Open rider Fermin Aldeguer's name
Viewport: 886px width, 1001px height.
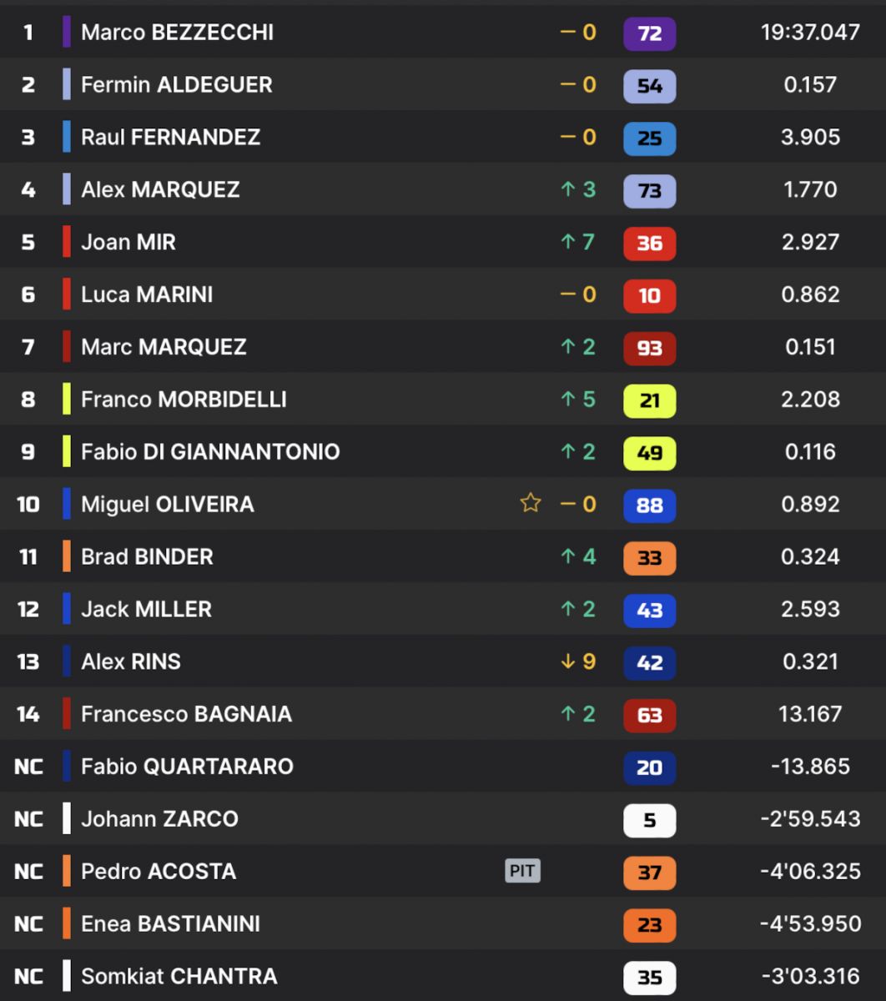tap(176, 85)
